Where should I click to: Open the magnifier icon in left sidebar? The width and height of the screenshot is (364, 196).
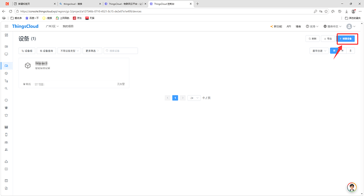[x=6, y=88]
